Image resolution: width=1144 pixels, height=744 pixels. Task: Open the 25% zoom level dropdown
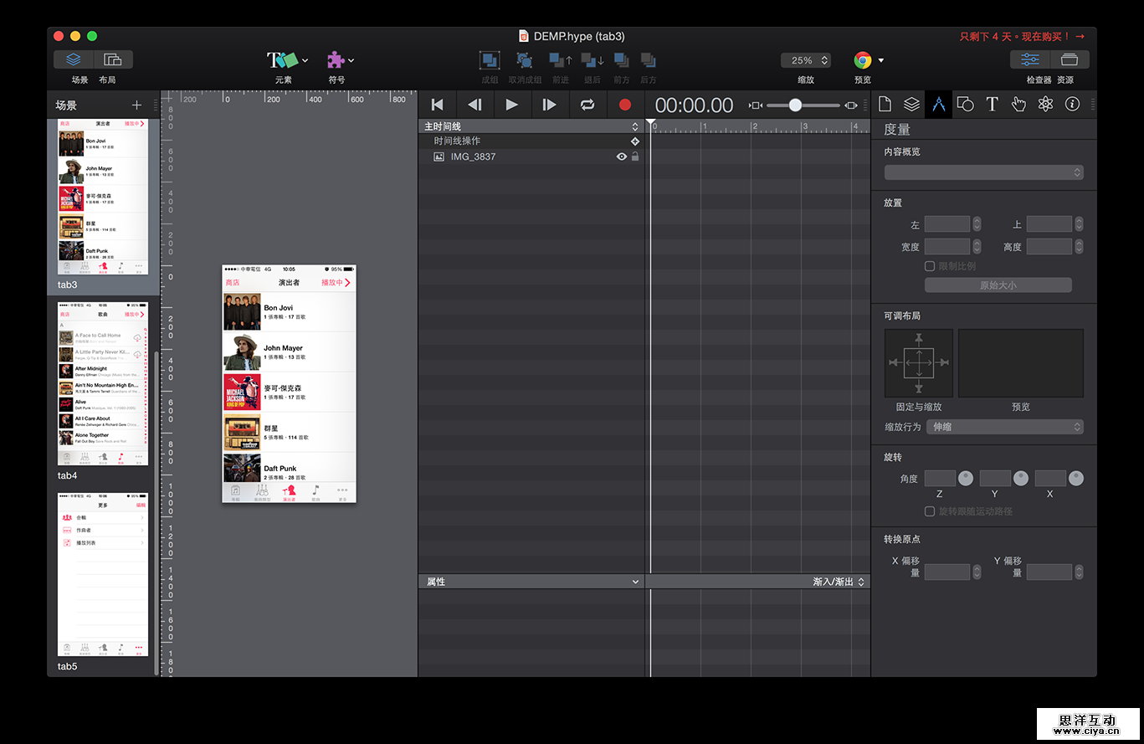point(805,60)
